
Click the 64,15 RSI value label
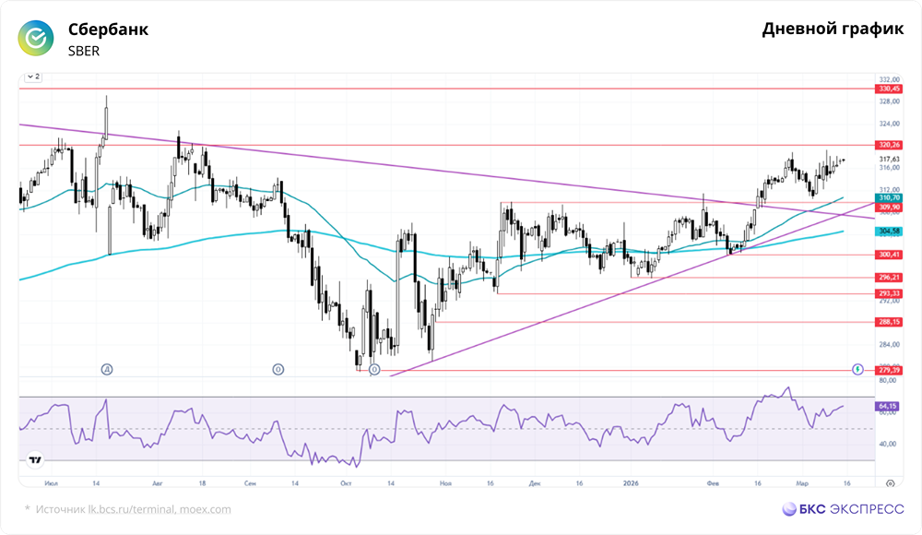[x=888, y=406]
